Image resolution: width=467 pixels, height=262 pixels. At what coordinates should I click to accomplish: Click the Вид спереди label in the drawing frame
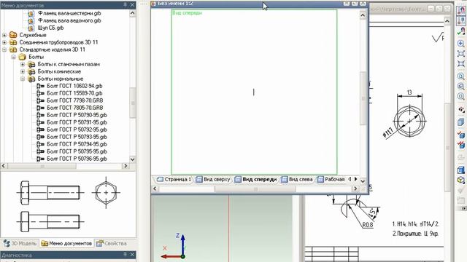click(x=188, y=13)
